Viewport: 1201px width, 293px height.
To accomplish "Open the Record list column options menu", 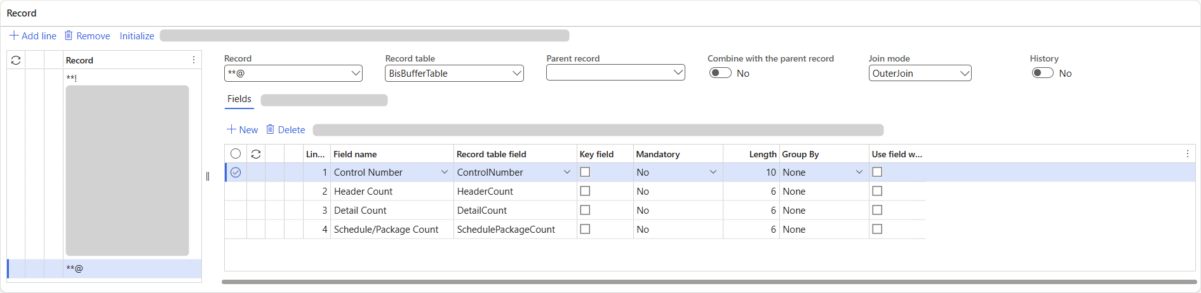I will (x=194, y=60).
